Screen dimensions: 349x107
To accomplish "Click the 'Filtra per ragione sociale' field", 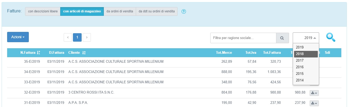I will [243, 38].
